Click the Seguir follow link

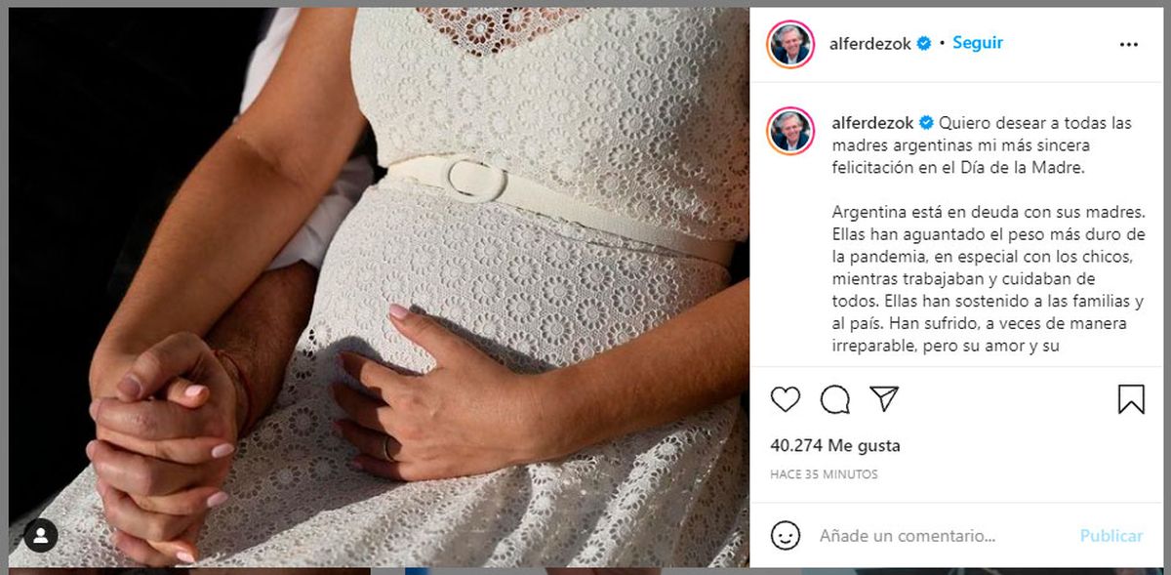pyautogui.click(x=978, y=43)
